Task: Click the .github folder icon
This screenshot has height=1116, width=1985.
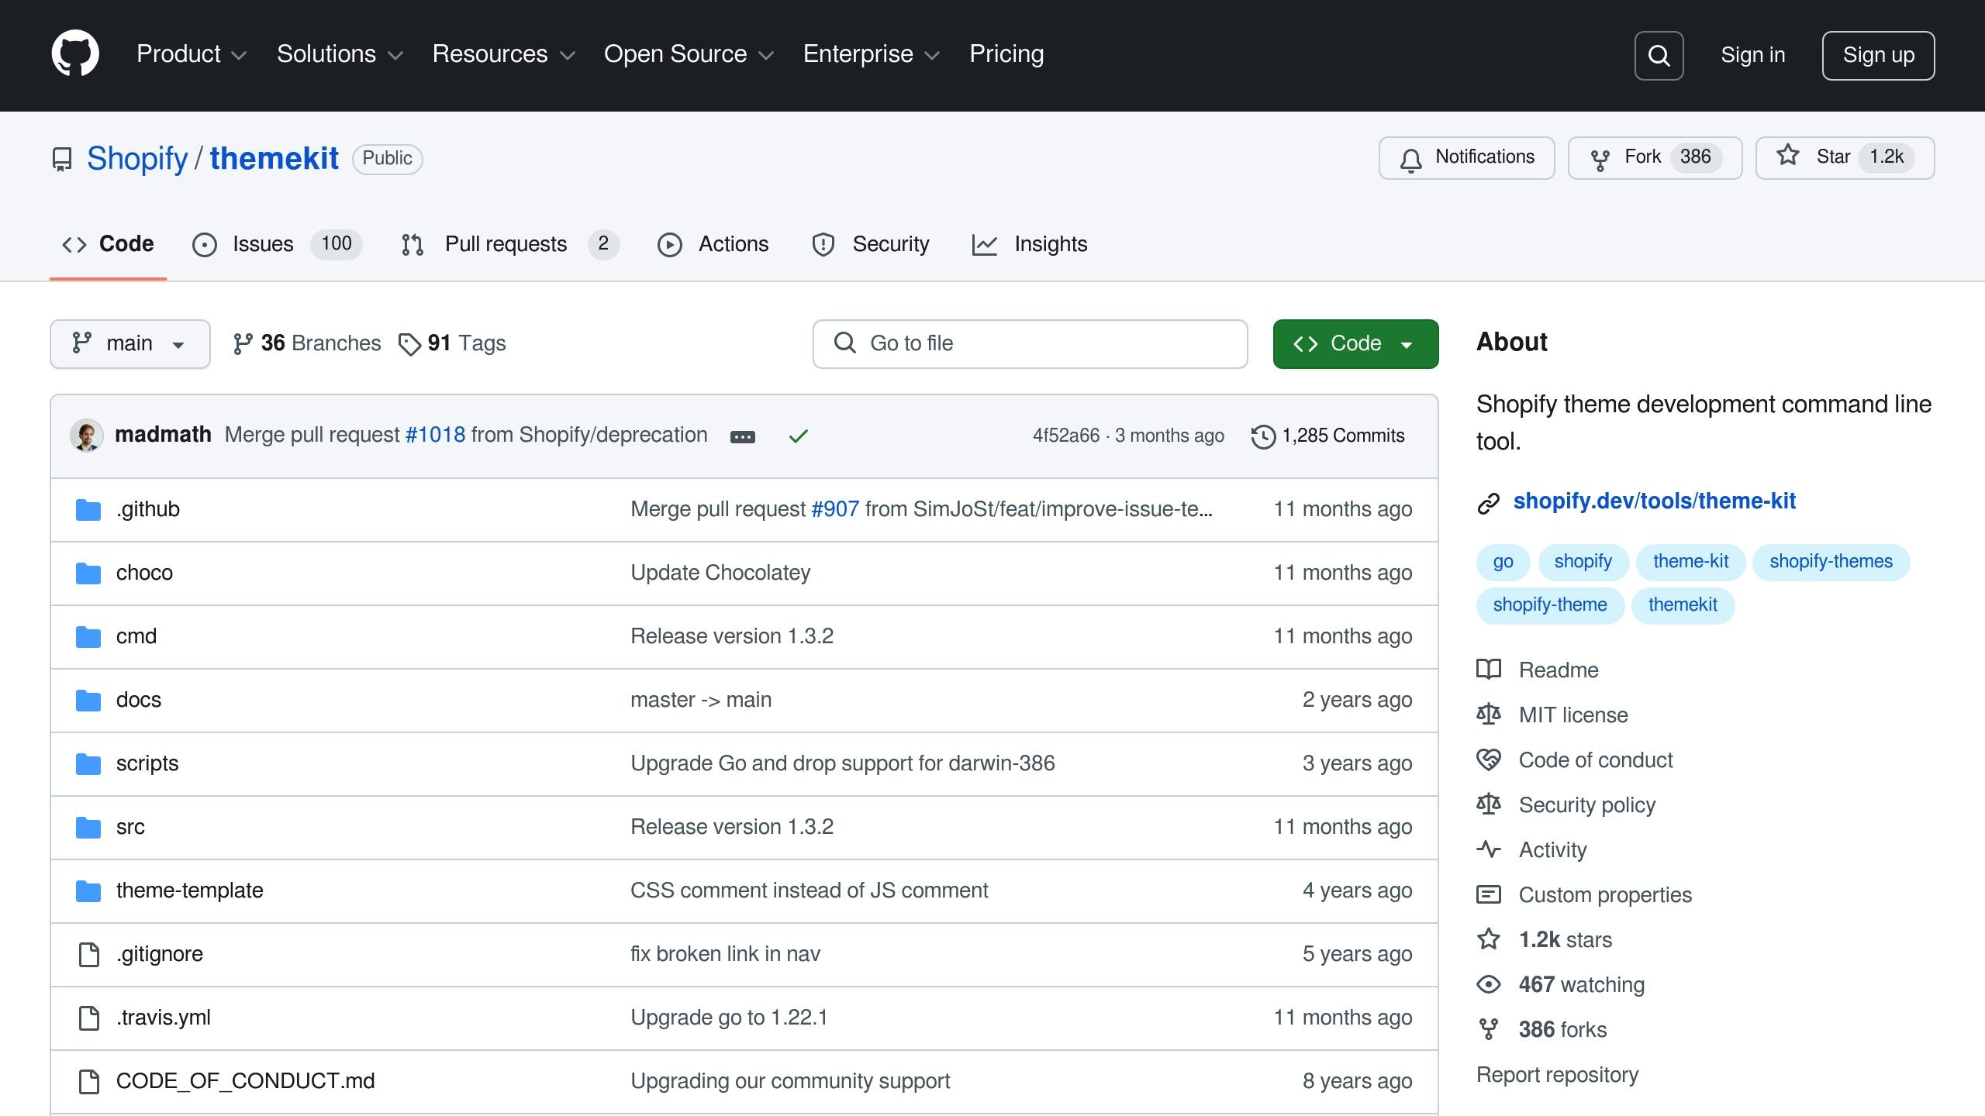Action: tap(88, 510)
